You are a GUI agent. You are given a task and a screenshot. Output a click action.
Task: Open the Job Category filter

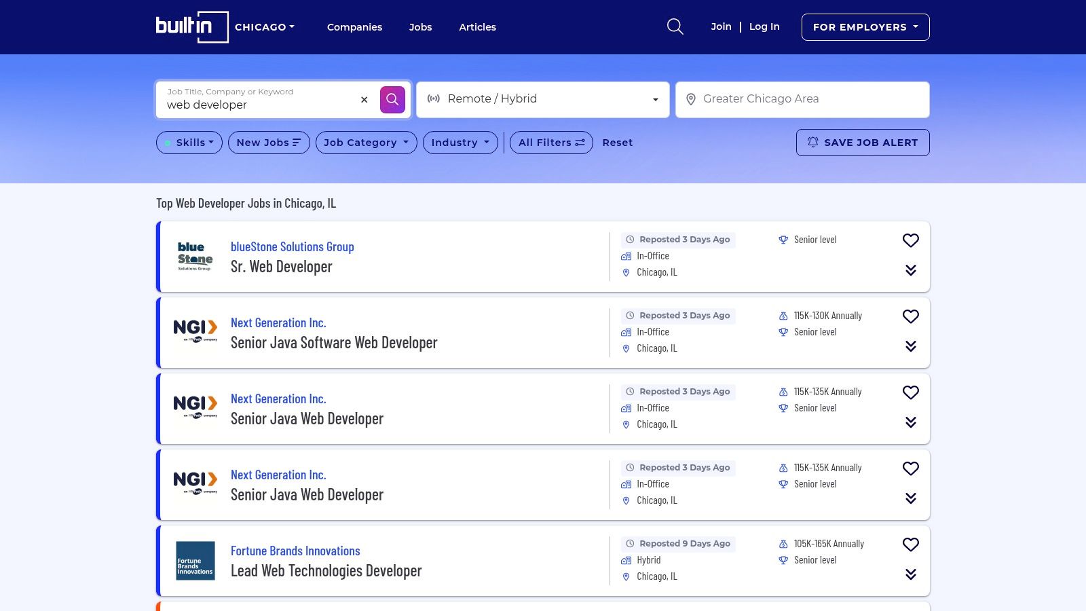point(367,143)
